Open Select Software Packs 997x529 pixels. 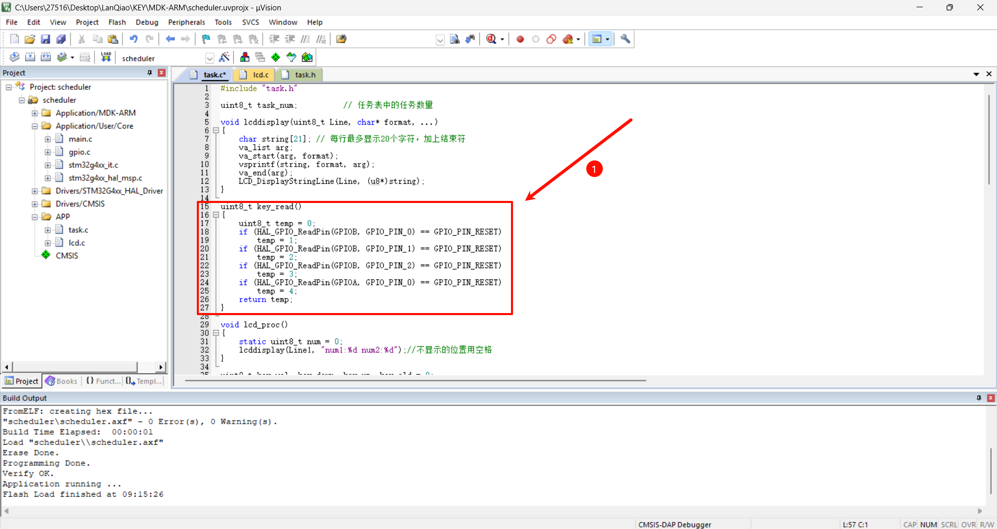tap(291, 57)
